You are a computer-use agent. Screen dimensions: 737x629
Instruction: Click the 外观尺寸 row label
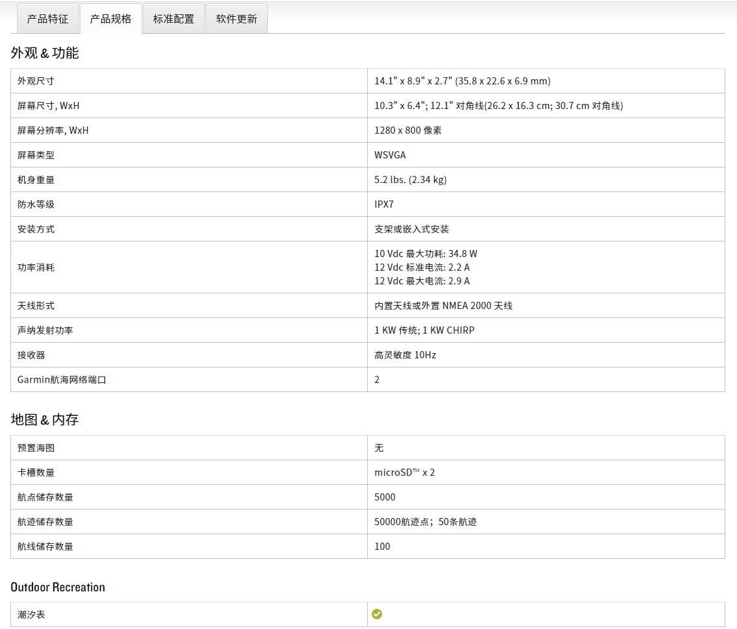[36, 81]
